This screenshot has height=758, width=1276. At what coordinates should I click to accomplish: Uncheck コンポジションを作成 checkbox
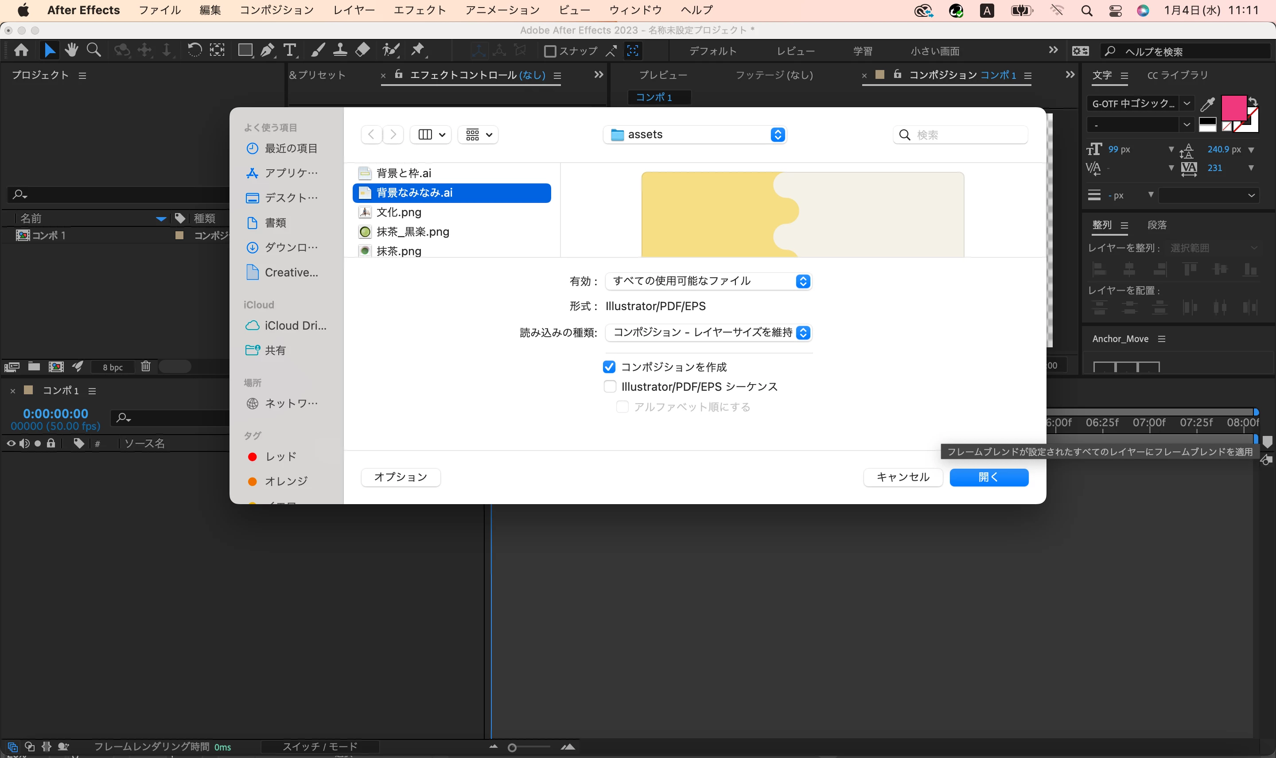click(x=609, y=367)
